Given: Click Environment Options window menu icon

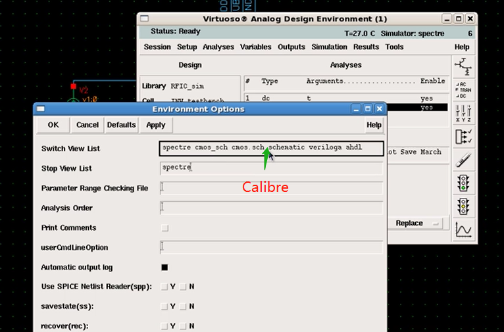Looking at the screenshot, I should (41, 109).
